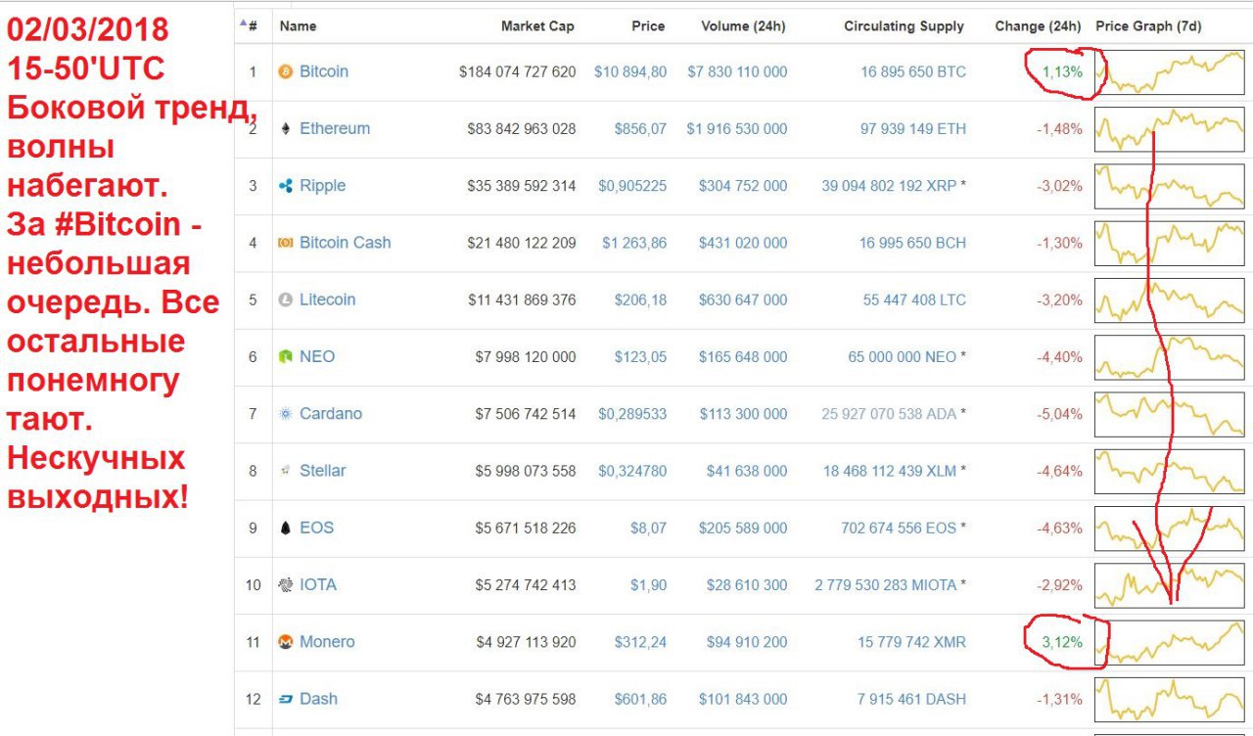This screenshot has width=1253, height=736.
Task: Sort by Circulating Supply column header
Action: [905, 26]
